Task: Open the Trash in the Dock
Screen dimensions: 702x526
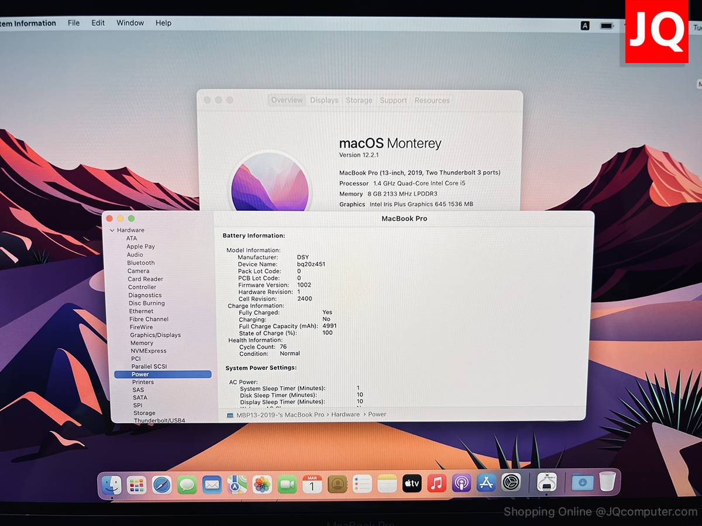Action: [608, 482]
